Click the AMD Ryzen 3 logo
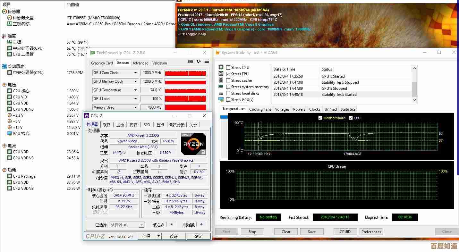 [193, 144]
